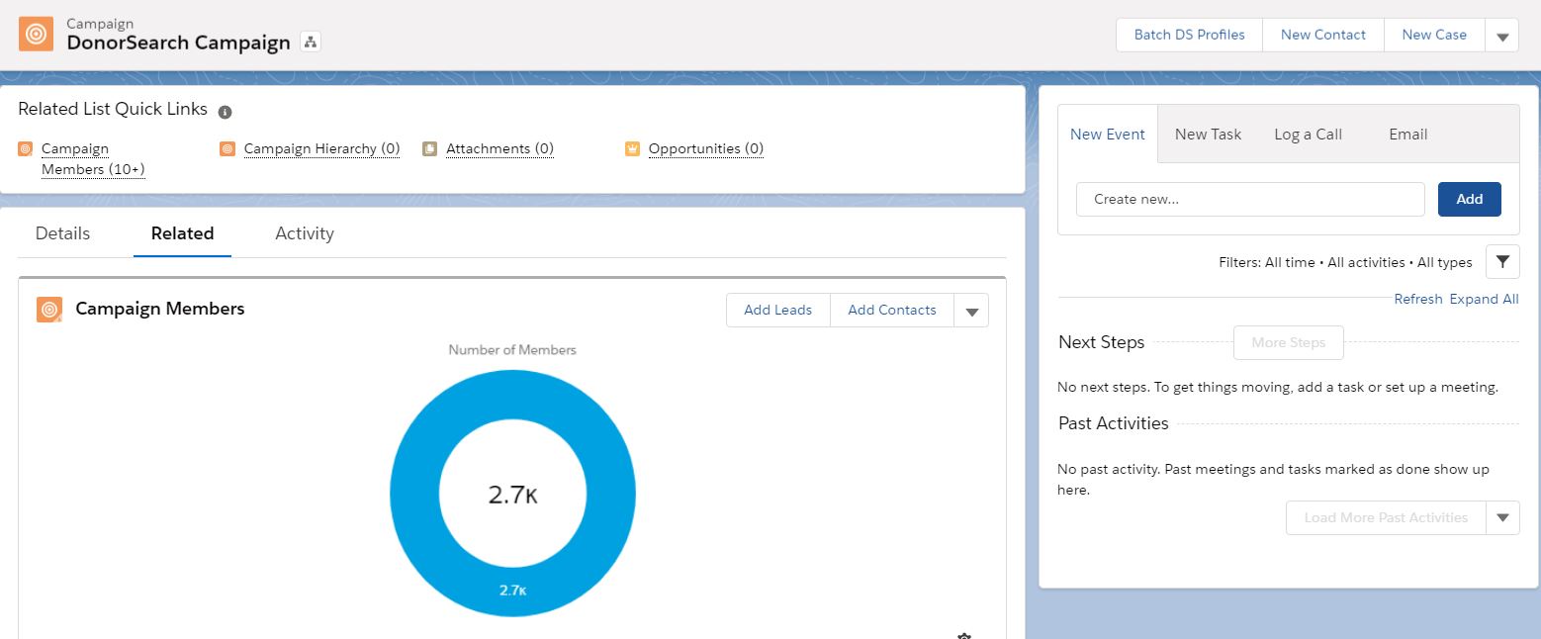Expand Load More Past Activities dropdown arrow

(x=1502, y=517)
